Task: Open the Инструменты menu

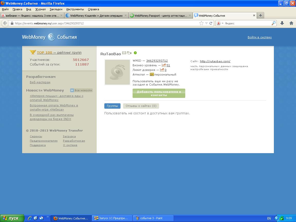Action: point(75,9)
